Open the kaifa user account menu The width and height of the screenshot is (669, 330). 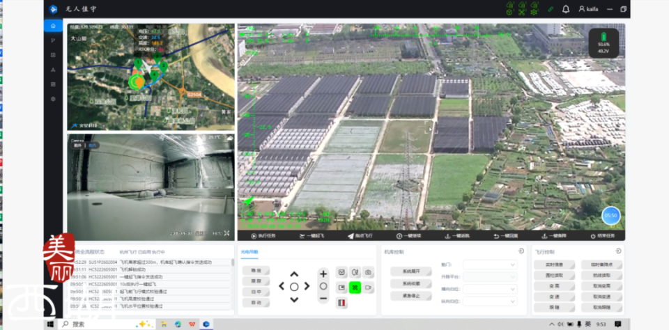(x=588, y=9)
